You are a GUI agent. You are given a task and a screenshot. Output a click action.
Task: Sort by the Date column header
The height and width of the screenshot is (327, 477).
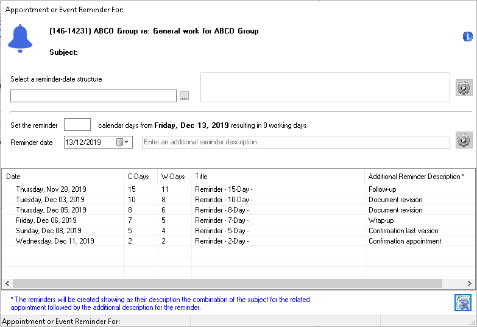63,177
